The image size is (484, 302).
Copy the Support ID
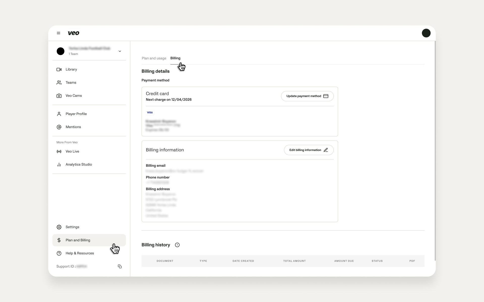120,266
